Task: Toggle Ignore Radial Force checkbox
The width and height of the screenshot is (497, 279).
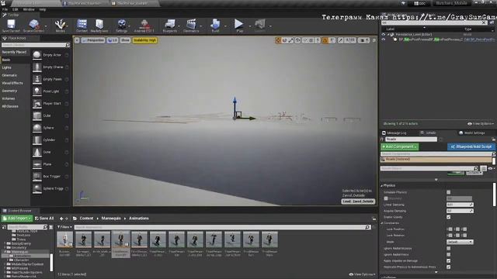Action: point(449,254)
